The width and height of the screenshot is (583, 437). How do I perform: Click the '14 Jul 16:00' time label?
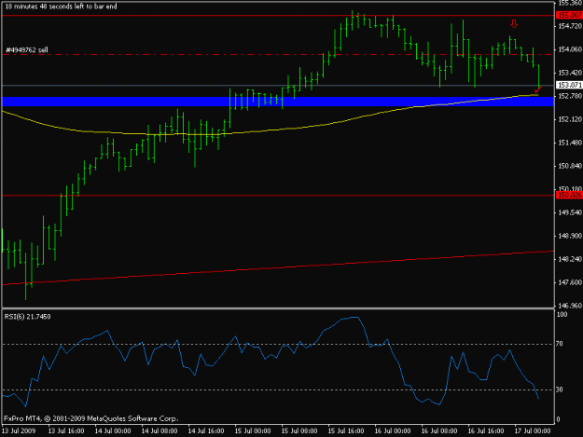tap(206, 430)
